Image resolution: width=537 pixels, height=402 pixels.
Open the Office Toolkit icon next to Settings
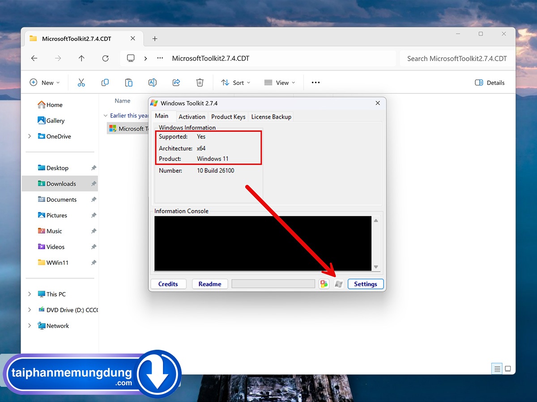[324, 284]
